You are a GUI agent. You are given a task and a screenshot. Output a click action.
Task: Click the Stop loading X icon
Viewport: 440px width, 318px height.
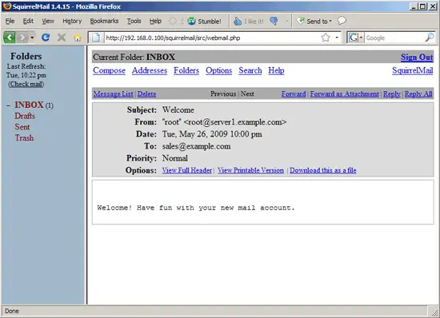point(62,38)
